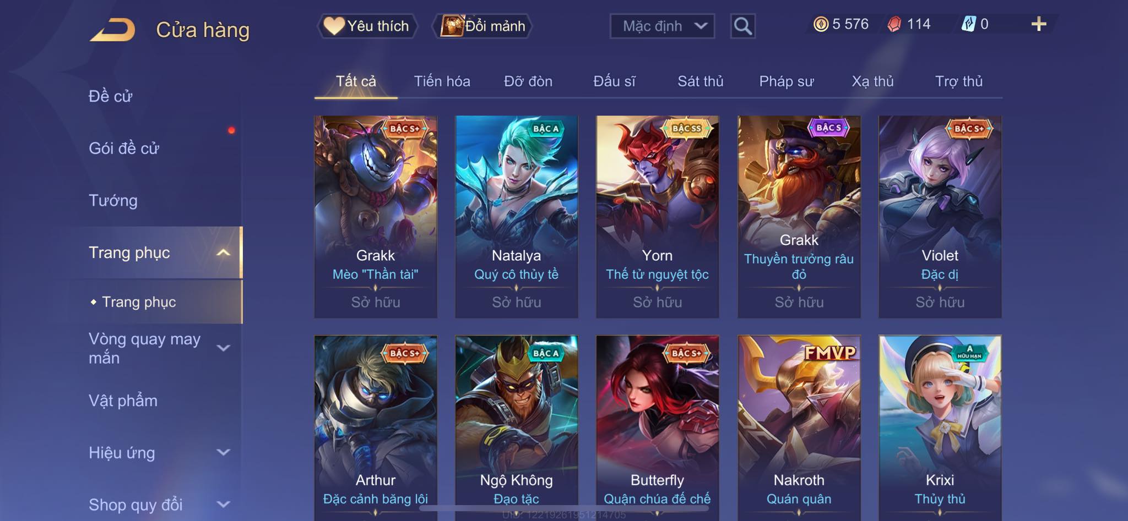Go back using the golden arrow icon
The image size is (1128, 521).
coord(113,30)
